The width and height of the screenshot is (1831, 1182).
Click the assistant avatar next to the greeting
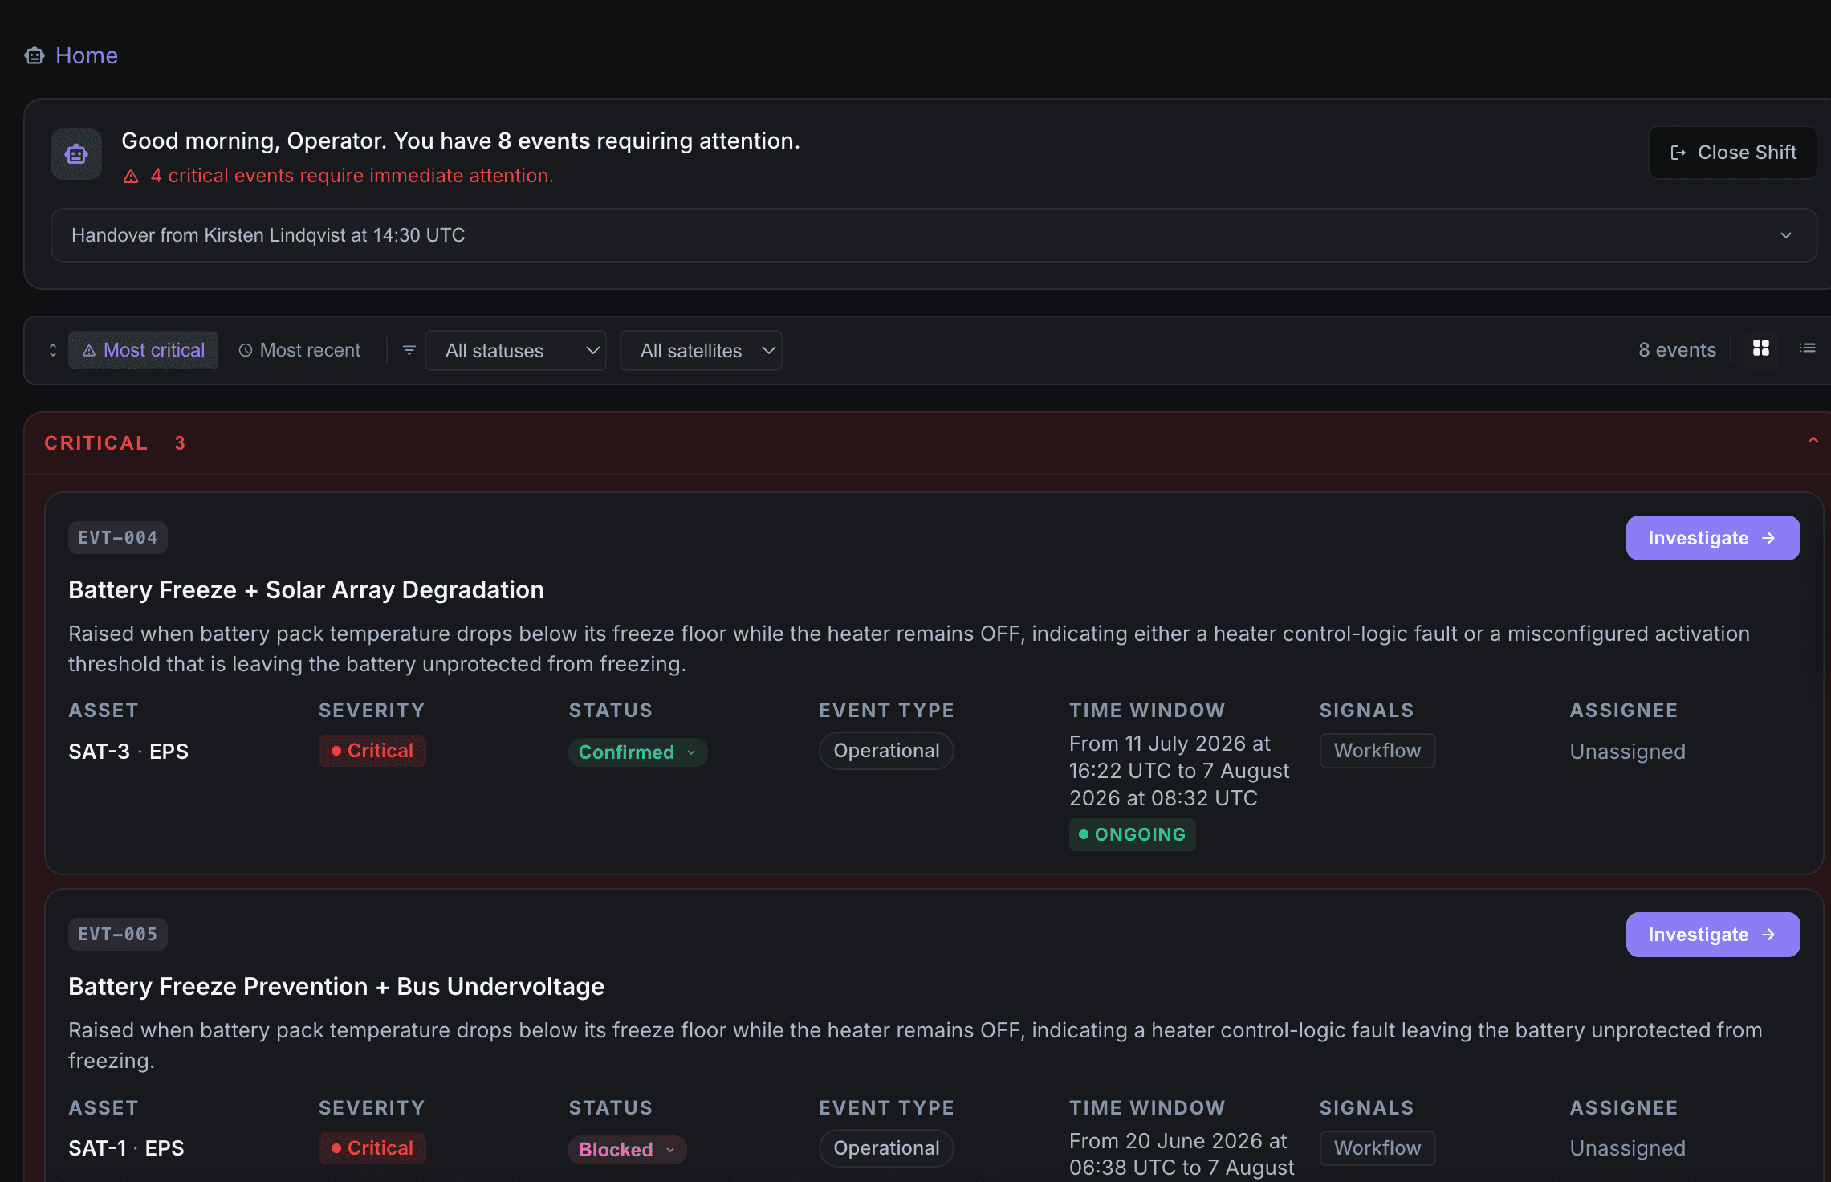[x=76, y=154]
